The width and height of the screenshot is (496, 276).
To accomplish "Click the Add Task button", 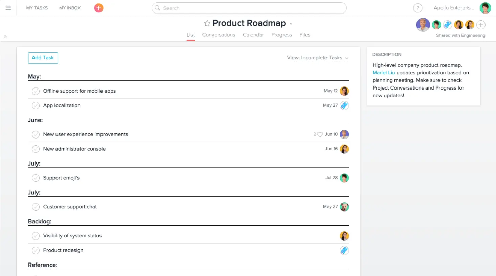I will tap(43, 58).
